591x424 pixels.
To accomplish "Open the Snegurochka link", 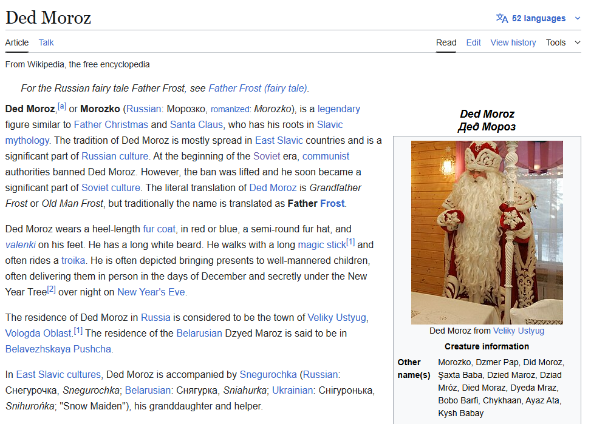I will point(268,375).
